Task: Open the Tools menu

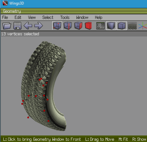Action: coord(65,18)
